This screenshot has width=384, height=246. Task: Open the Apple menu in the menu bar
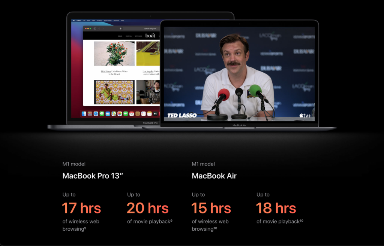click(x=74, y=21)
